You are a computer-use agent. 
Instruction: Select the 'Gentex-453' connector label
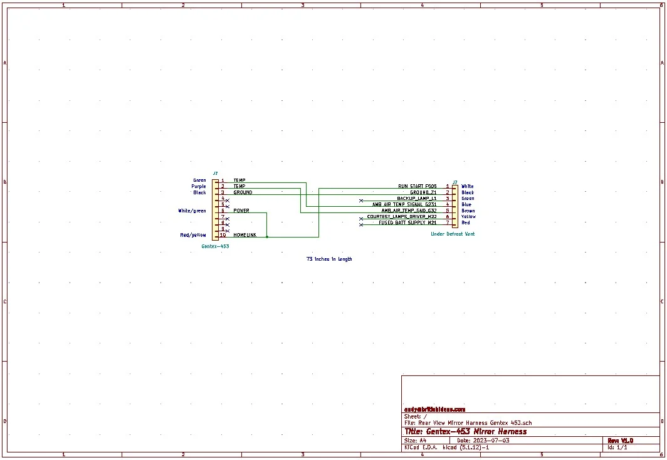click(x=215, y=246)
